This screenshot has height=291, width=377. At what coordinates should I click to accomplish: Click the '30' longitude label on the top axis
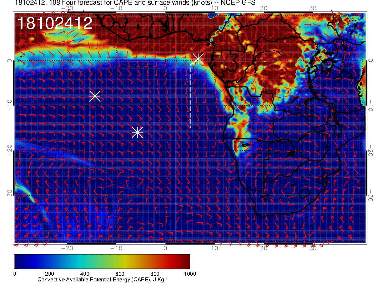click(313, 8)
